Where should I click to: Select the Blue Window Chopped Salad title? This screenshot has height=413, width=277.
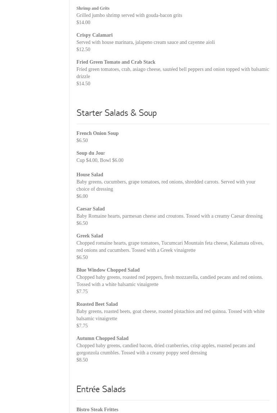pyautogui.click(x=108, y=270)
